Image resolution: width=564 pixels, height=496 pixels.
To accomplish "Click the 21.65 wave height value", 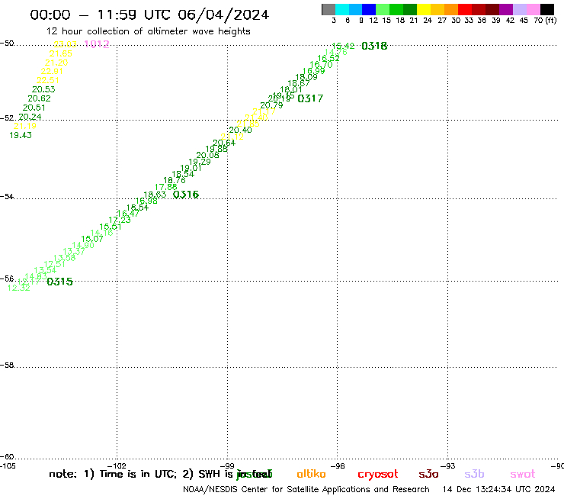I will (61, 53).
